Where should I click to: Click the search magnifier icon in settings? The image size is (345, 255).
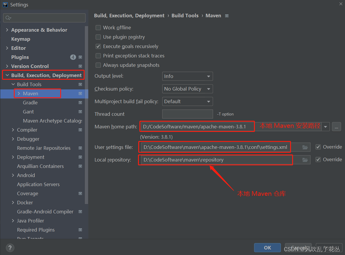click(x=8, y=18)
